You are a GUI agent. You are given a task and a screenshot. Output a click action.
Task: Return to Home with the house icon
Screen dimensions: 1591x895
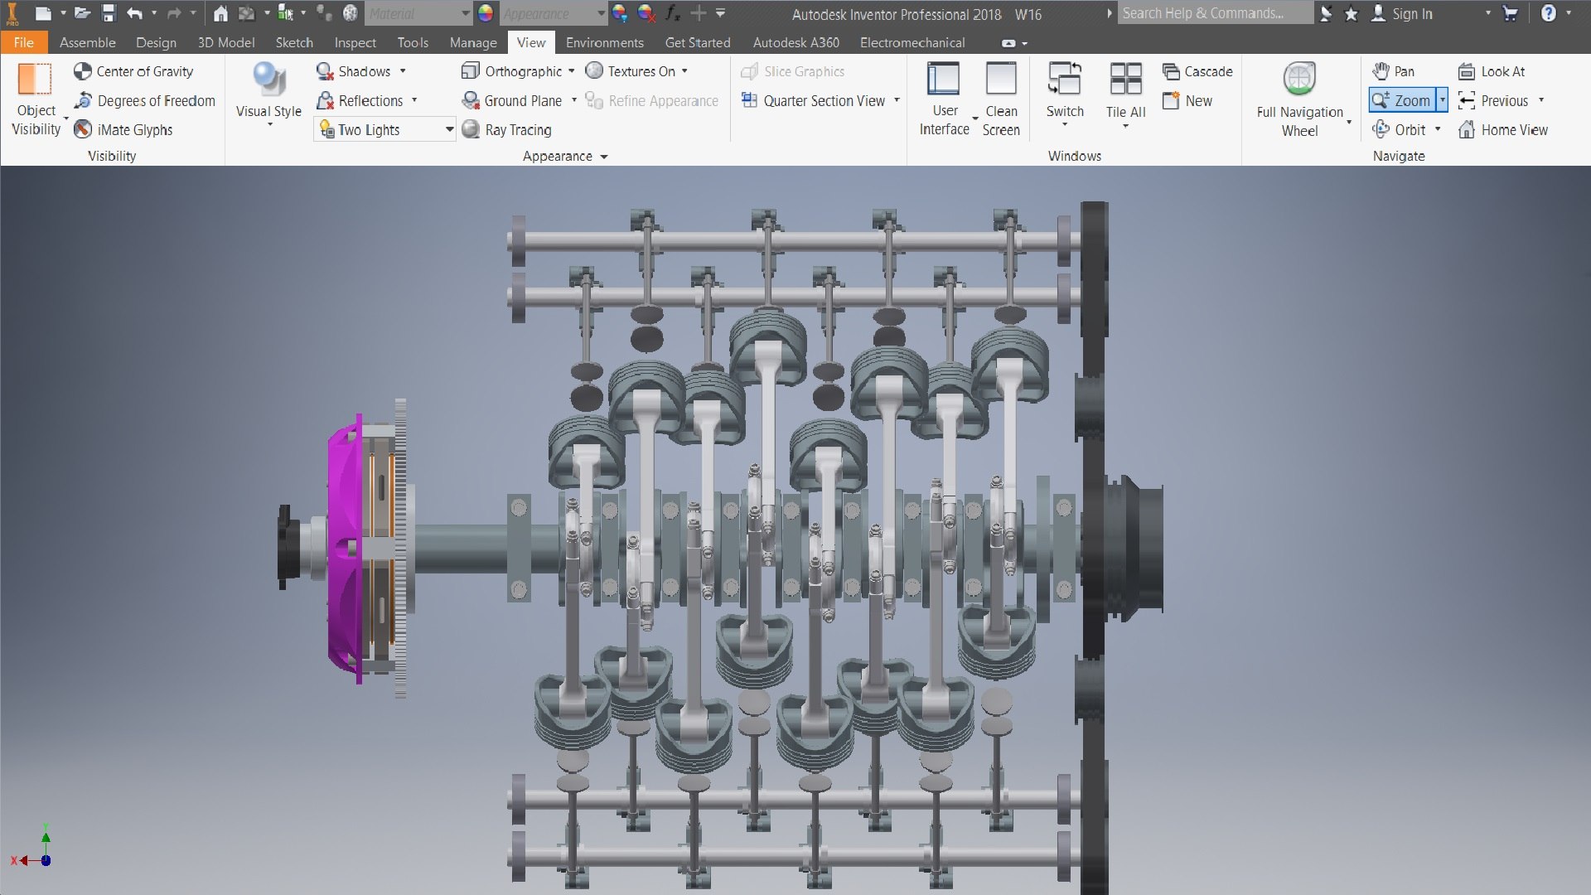tap(220, 13)
